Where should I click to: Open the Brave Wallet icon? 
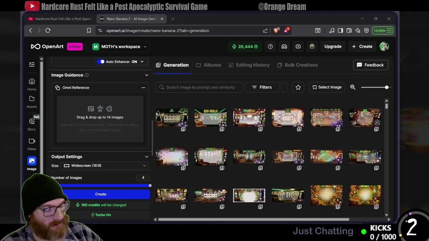pyautogui.click(x=349, y=30)
